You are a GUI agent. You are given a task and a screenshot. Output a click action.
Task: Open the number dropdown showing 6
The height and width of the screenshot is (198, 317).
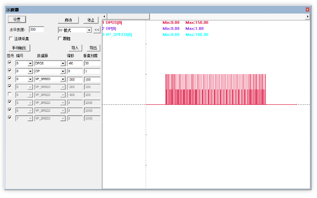pos(30,111)
